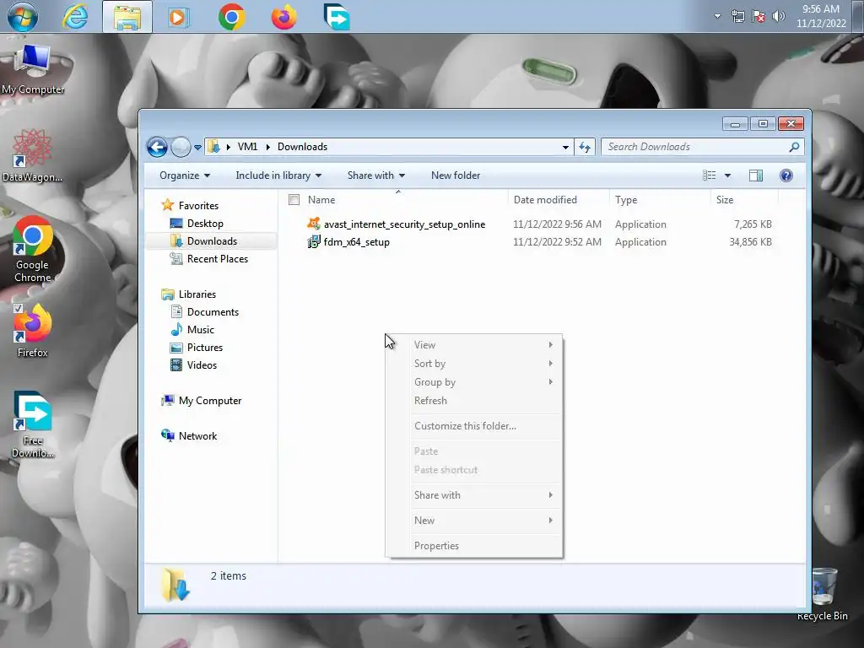The width and height of the screenshot is (864, 648).
Task: Choose Refresh from the context menu
Action: 474,401
